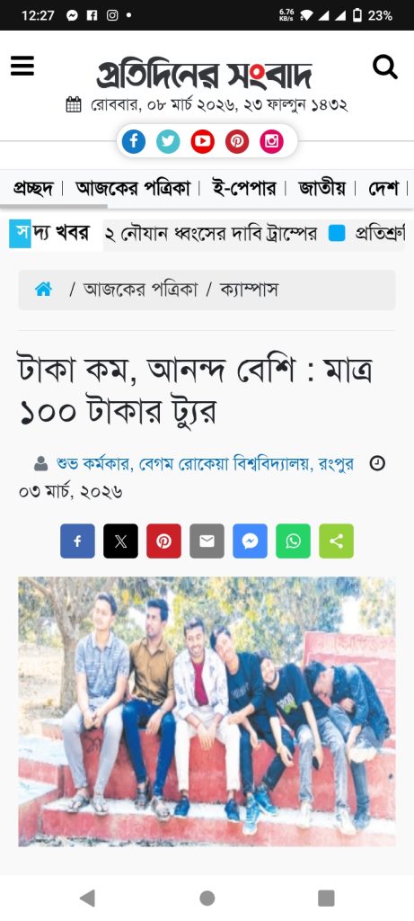The width and height of the screenshot is (414, 921).
Task: Tap the search magnifier icon
Action: tap(385, 67)
